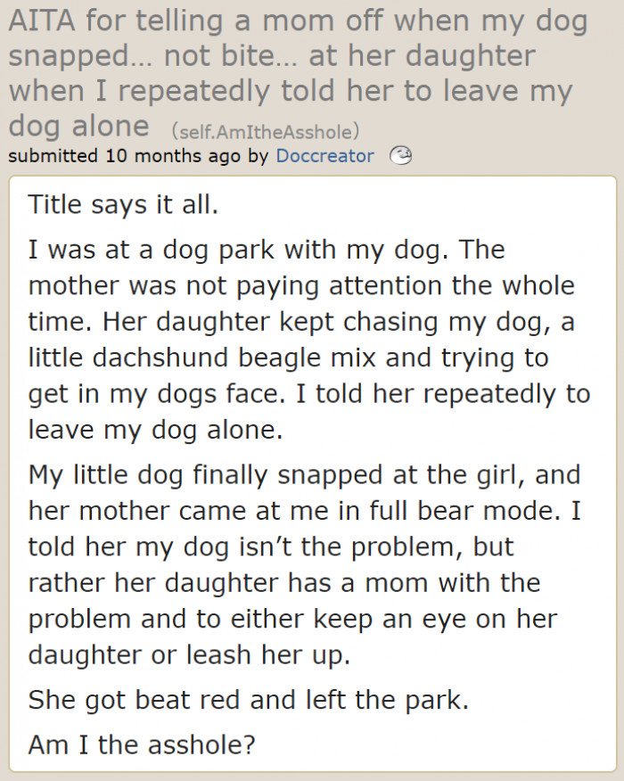The height and width of the screenshot is (781, 624).
Task: Click the line 'leave my dog alone.' in body
Action: click(x=155, y=430)
